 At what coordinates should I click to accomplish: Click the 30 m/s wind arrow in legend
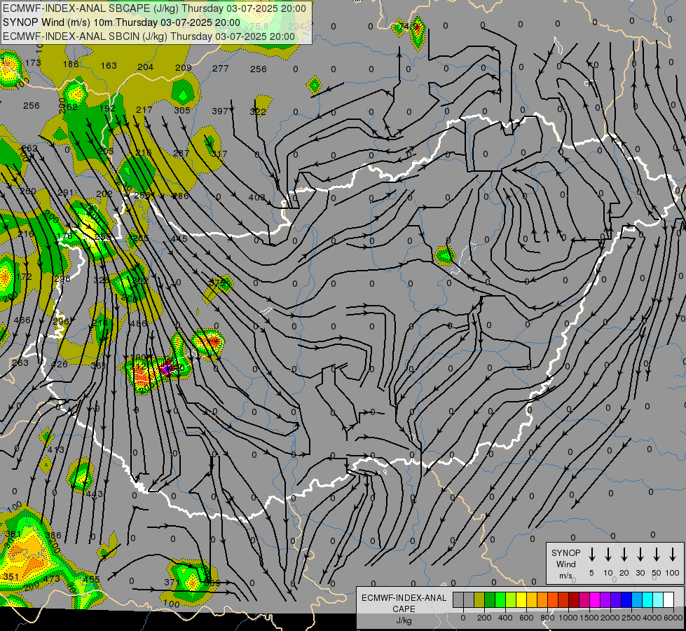tap(640, 555)
